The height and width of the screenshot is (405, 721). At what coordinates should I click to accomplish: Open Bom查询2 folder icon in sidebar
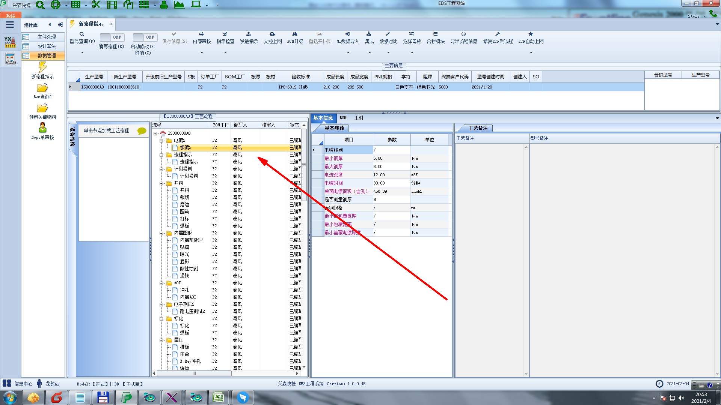point(42,88)
